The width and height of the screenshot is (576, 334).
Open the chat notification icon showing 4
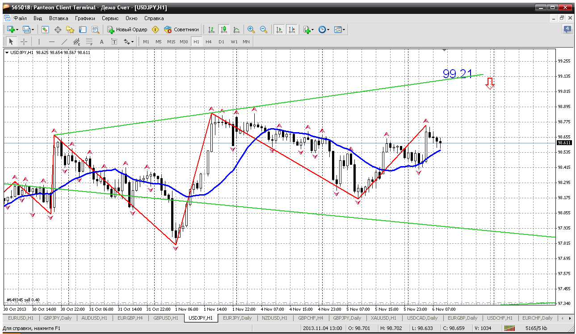[567, 29]
